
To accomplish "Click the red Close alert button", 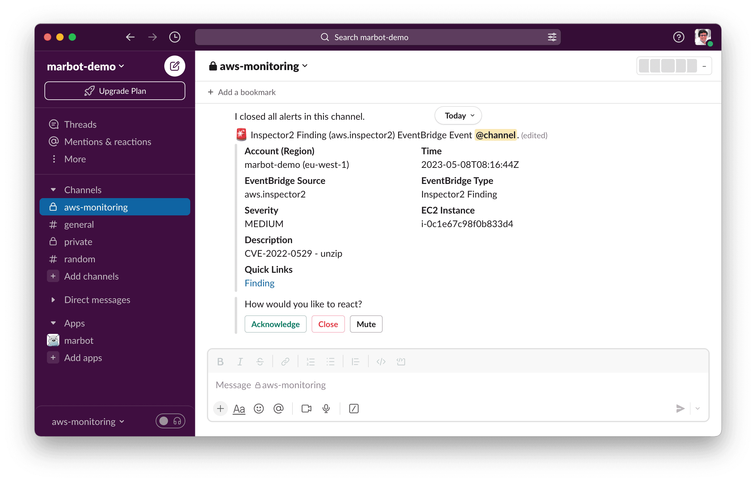I will coord(328,324).
